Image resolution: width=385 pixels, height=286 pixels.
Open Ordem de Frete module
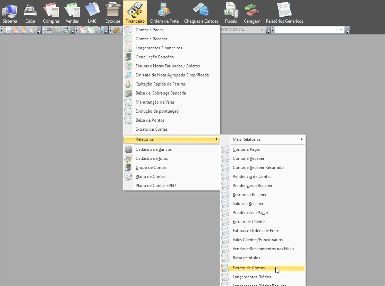(164, 12)
